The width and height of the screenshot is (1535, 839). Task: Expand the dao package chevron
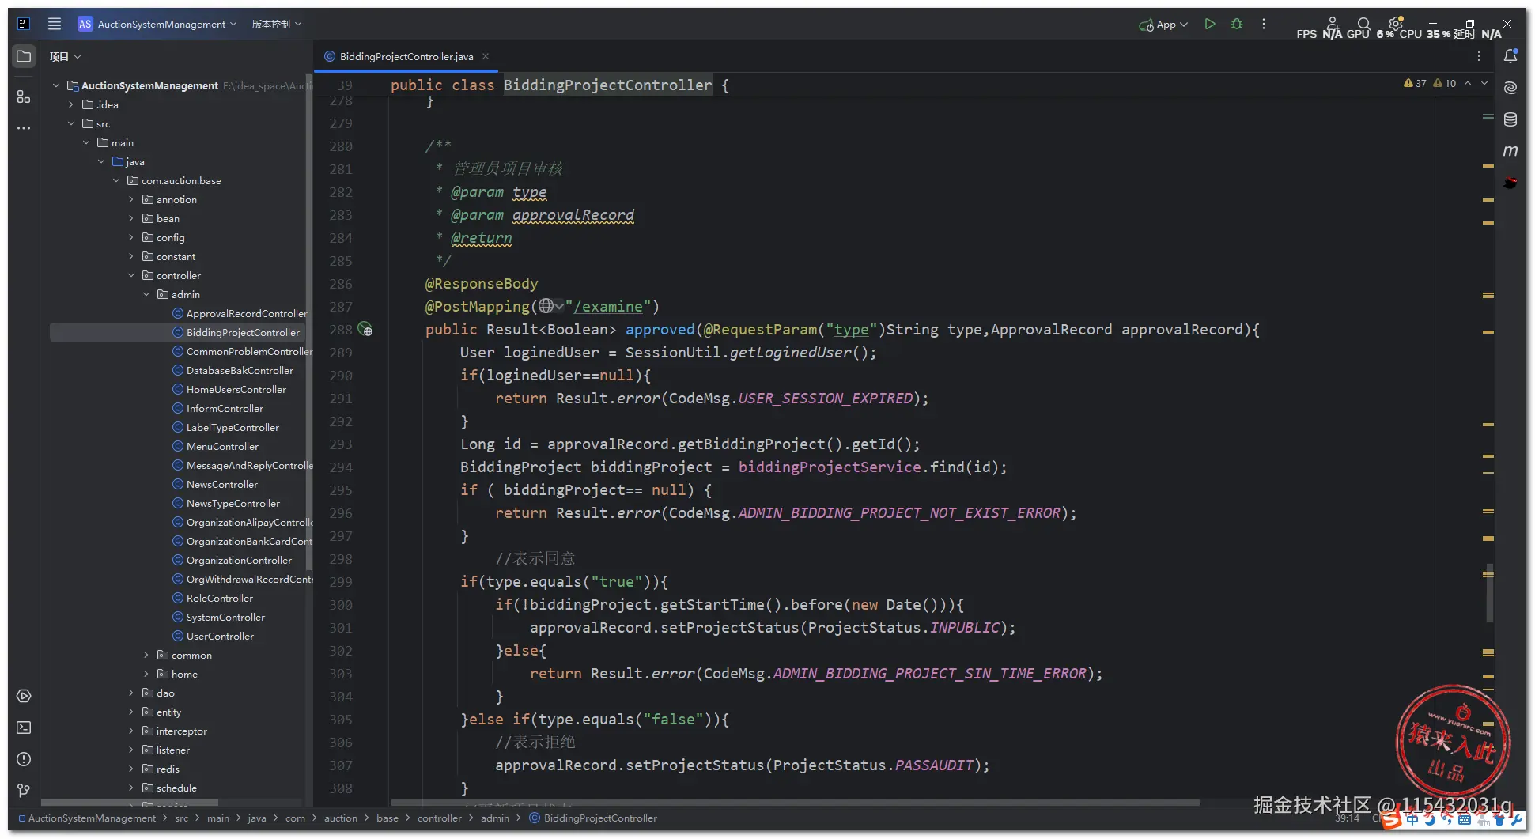[131, 693]
